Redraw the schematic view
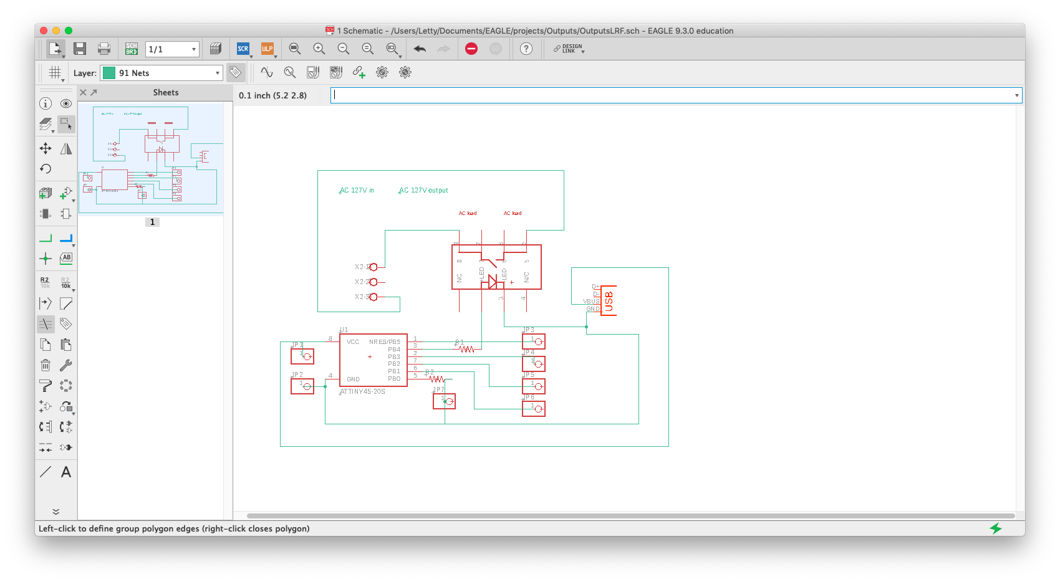Image resolution: width=1060 pixels, height=582 pixels. 368,49
